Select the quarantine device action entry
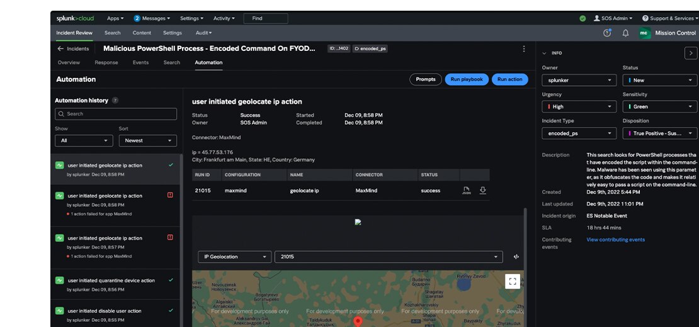Viewport: 699px width, 327px height. click(x=115, y=285)
